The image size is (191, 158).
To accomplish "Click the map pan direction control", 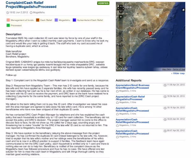I will [120, 8].
